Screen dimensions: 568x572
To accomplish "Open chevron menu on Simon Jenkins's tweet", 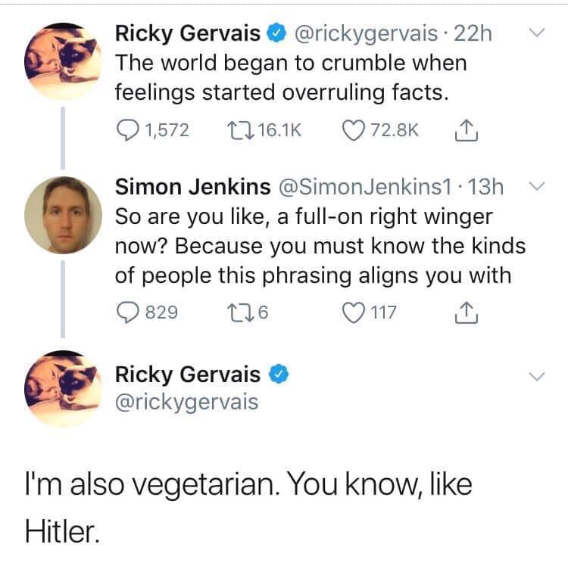I will click(x=537, y=187).
